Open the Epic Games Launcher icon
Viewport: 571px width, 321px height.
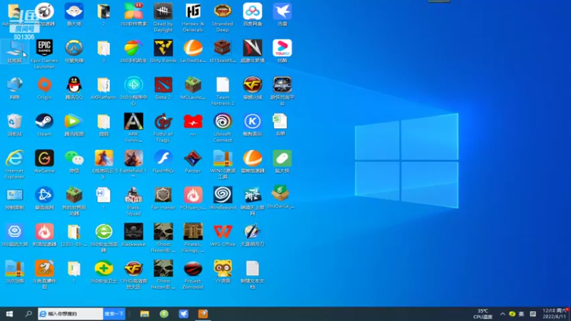pos(44,48)
